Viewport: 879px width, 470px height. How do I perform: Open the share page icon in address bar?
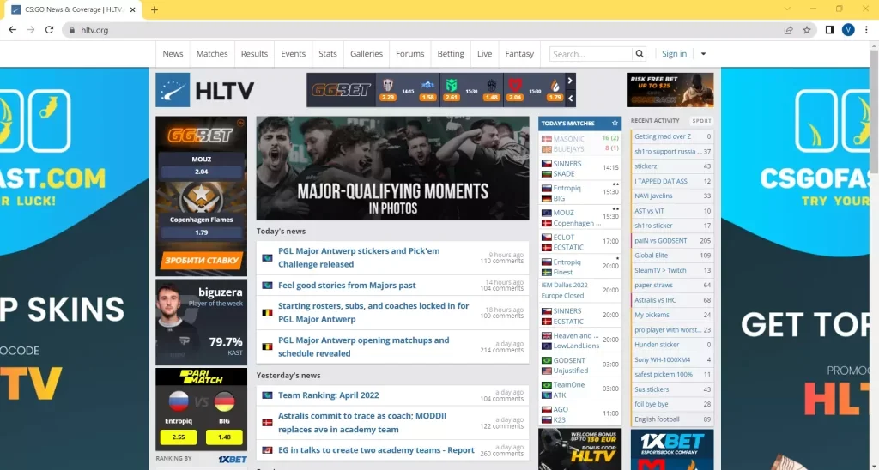(788, 30)
